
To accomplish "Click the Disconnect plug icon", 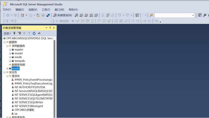I will point(19,33).
